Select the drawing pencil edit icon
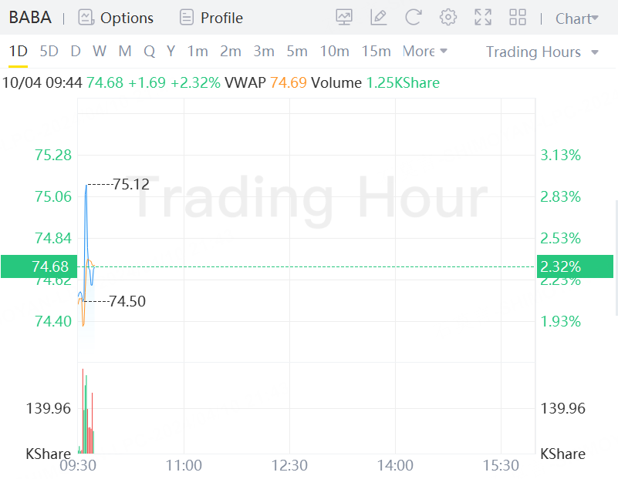 point(378,18)
